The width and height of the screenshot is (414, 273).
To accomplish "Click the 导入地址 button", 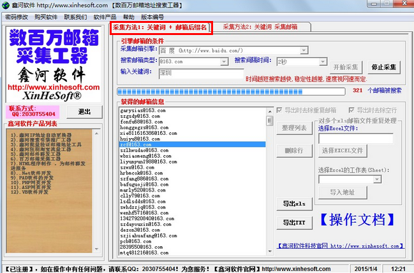I will (x=343, y=193).
